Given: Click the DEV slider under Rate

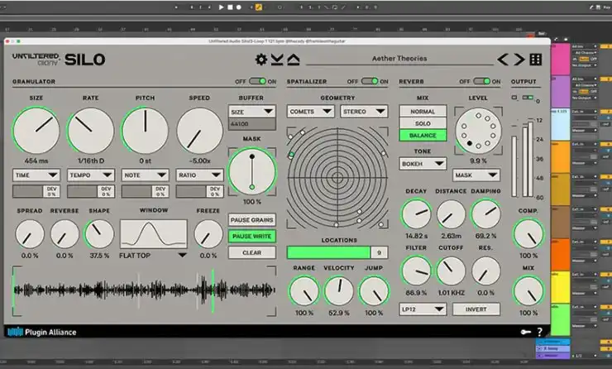Looking at the screenshot, I should pos(90,191).
